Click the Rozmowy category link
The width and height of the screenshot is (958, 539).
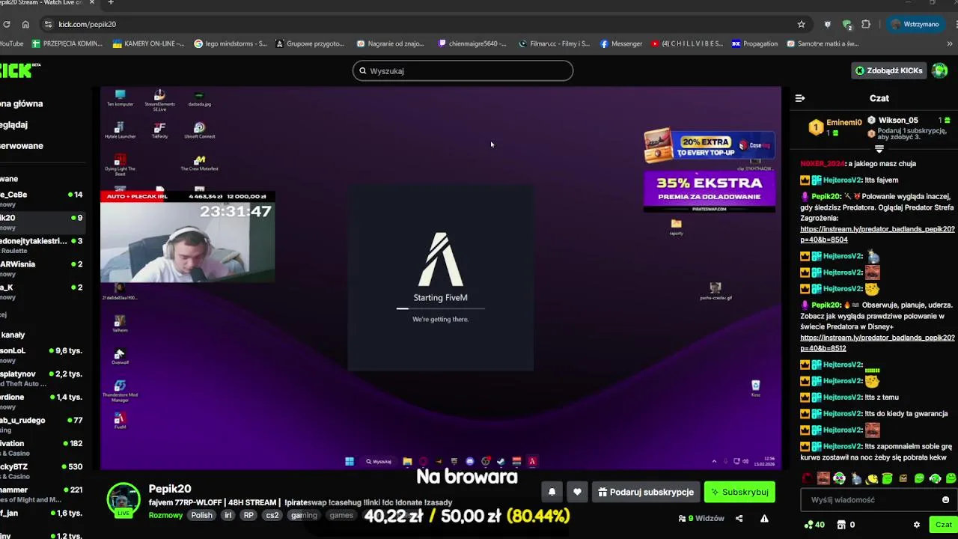[165, 515]
